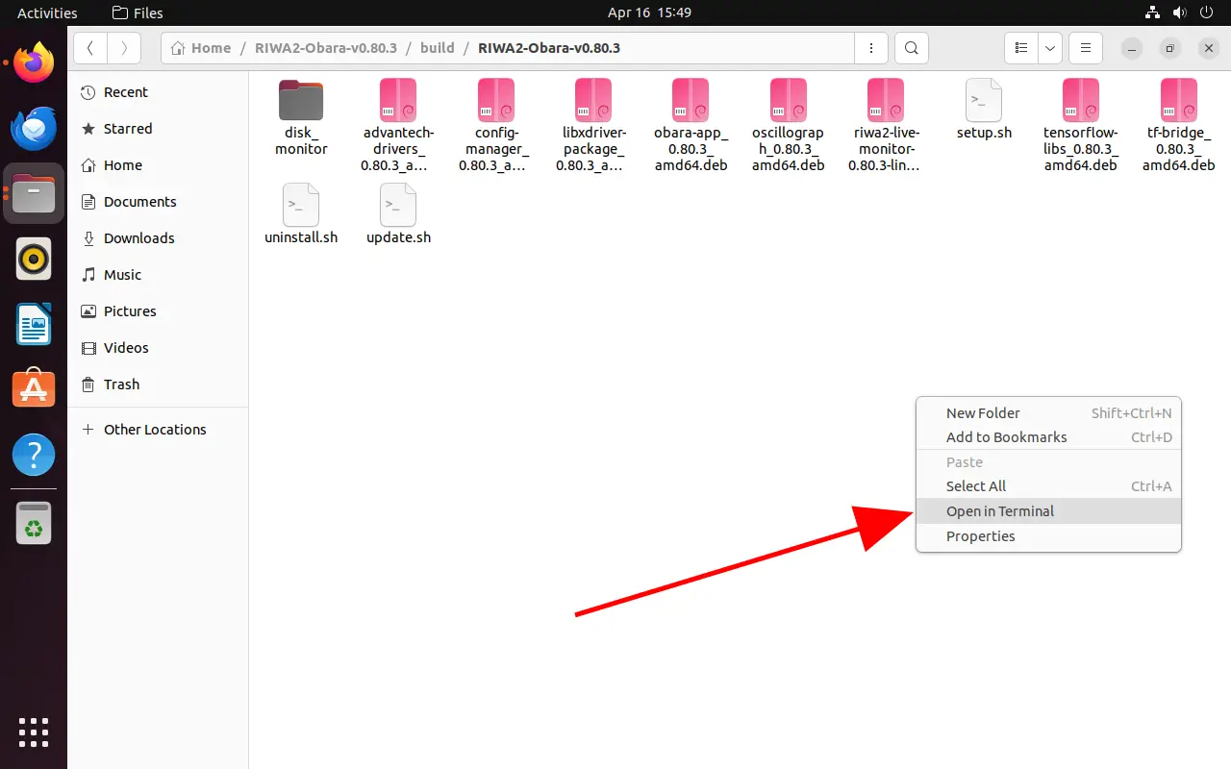
Task: Navigate to the build path segment
Action: point(437,48)
